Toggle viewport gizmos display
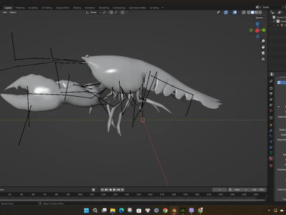 pyautogui.click(x=226, y=13)
